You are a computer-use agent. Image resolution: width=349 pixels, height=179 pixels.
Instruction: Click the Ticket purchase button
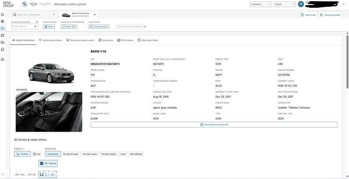[99, 26]
